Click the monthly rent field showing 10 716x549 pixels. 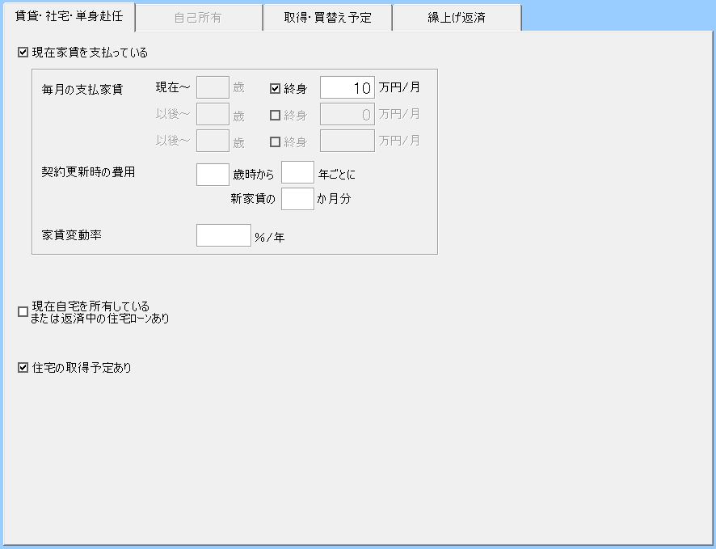pyautogui.click(x=347, y=87)
